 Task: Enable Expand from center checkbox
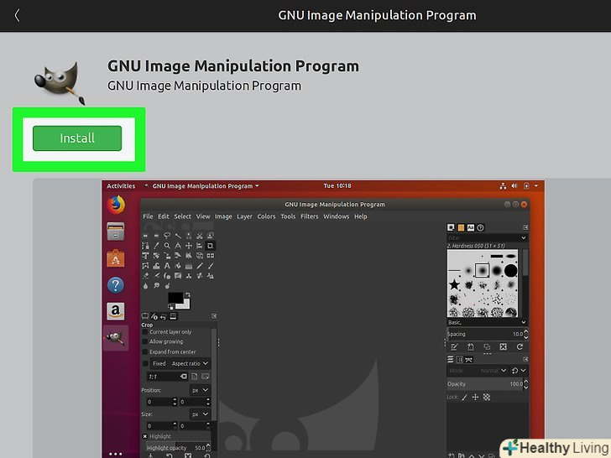coord(145,352)
